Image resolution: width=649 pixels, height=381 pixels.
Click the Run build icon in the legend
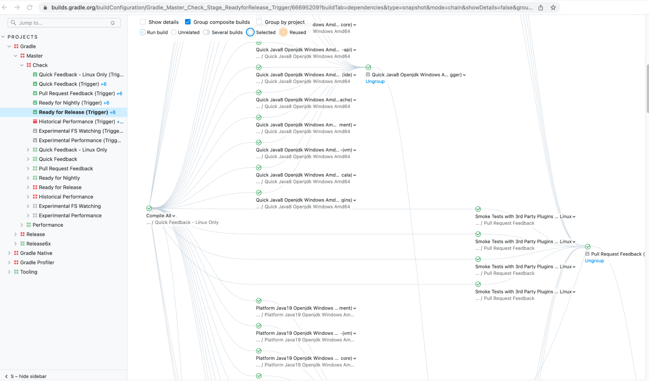coord(143,32)
